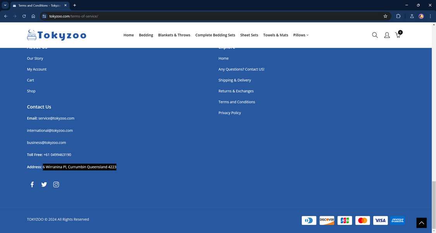Open Any Questions? Contact US! link
This screenshot has width=436, height=233.
point(241,69)
